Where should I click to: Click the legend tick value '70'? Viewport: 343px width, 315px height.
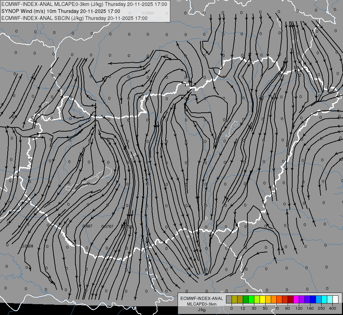[276, 308]
